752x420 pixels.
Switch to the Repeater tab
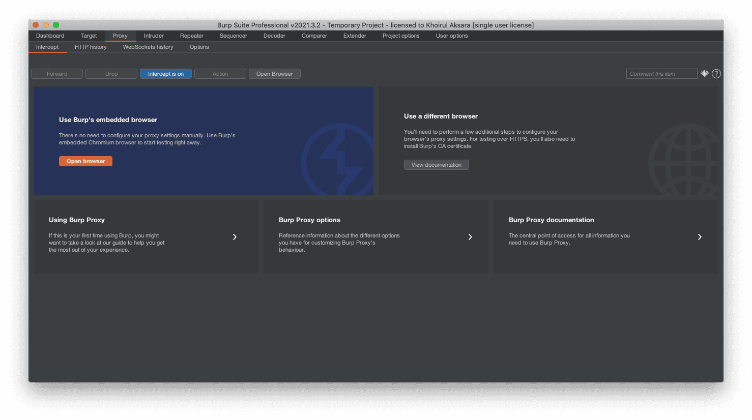pos(191,36)
